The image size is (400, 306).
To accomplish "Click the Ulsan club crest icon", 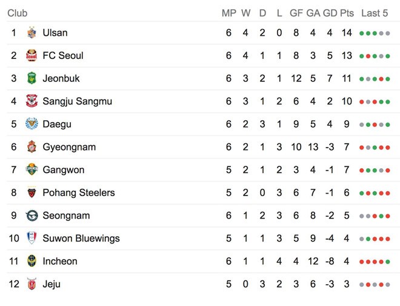I will (x=32, y=33).
